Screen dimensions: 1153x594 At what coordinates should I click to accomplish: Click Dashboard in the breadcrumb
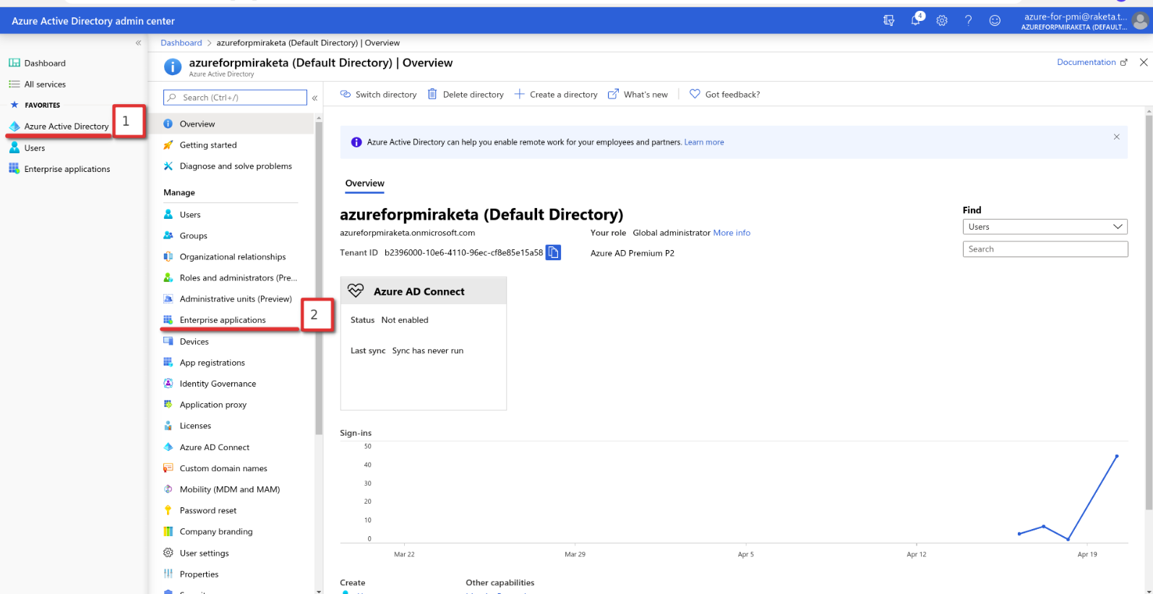(x=181, y=43)
